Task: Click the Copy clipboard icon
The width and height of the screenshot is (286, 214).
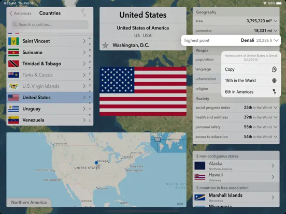Action: tap(274, 69)
